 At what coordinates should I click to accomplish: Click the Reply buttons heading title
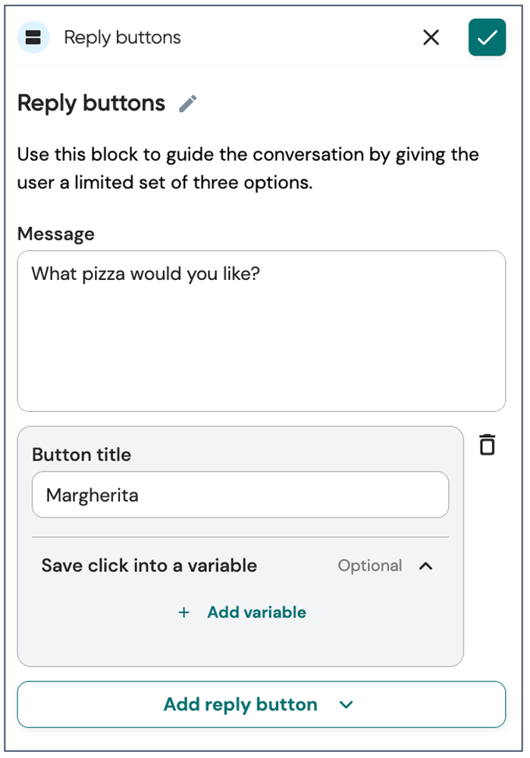(x=91, y=103)
